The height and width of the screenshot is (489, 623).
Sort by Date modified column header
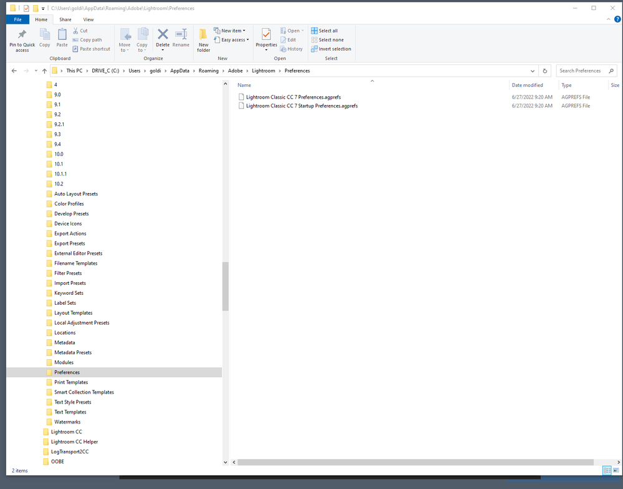(527, 85)
